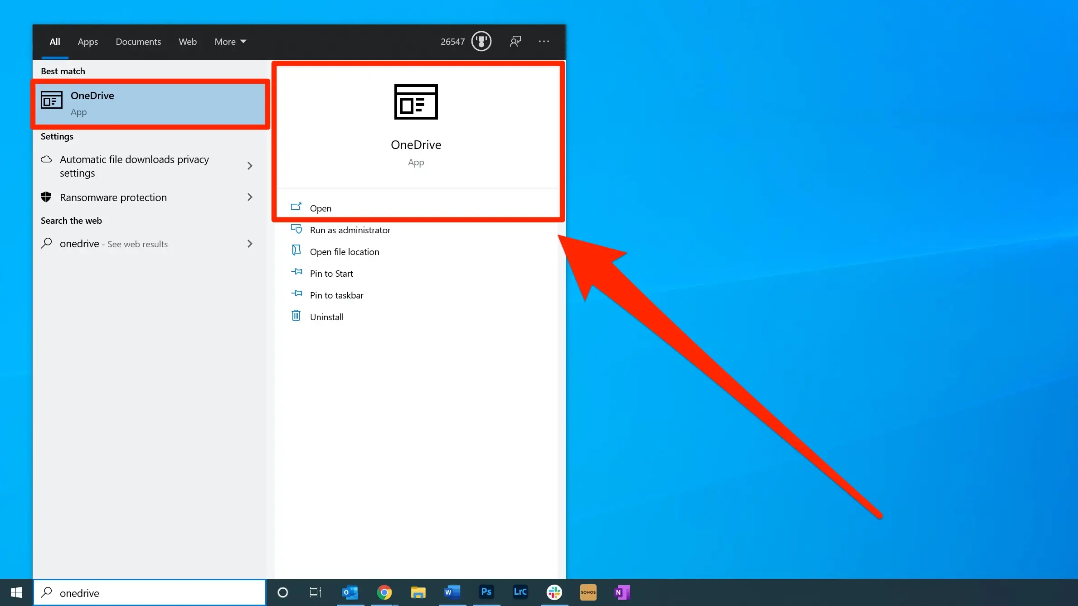The image size is (1078, 606).
Task: Open Photoshop from the taskbar
Action: (x=486, y=592)
